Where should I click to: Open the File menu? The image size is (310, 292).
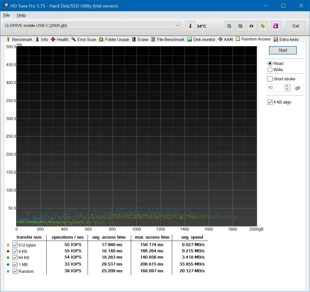6,15
